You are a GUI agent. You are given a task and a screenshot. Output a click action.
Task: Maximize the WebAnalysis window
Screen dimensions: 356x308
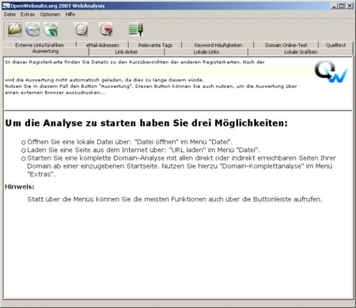point(341,6)
